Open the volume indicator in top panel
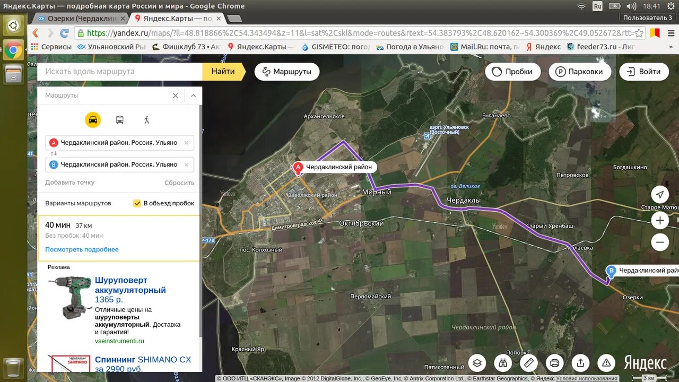Viewport: 679px width, 382px height. tap(631, 6)
